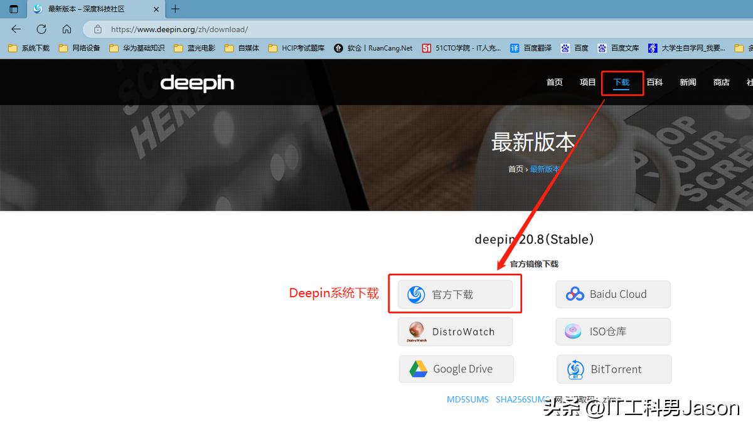The width and height of the screenshot is (753, 430).
Task: Select 百科 in the navigation menu
Action: pos(654,81)
